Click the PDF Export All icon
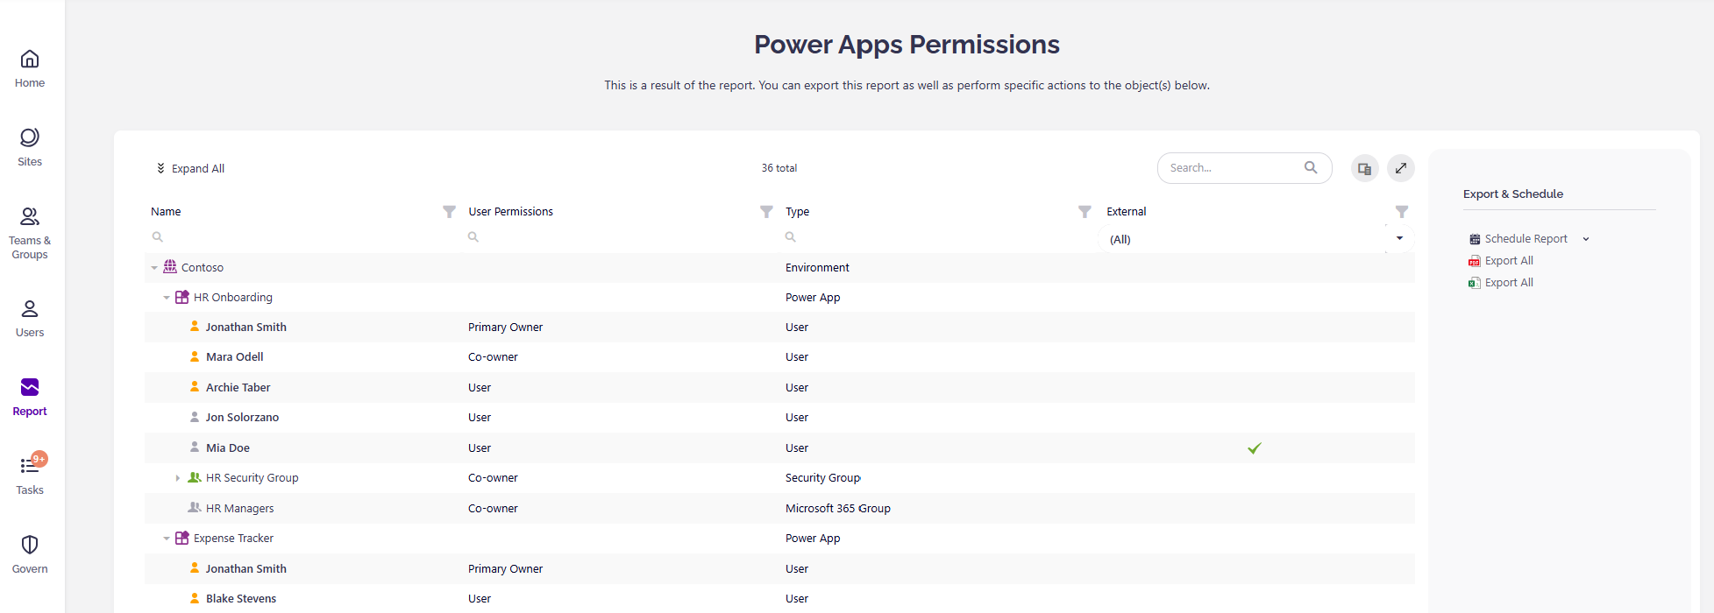Viewport: 1714px width, 613px height. point(1475,261)
